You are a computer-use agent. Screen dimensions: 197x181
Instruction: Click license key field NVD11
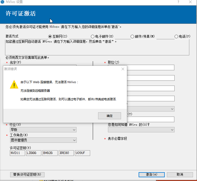(x=17, y=153)
